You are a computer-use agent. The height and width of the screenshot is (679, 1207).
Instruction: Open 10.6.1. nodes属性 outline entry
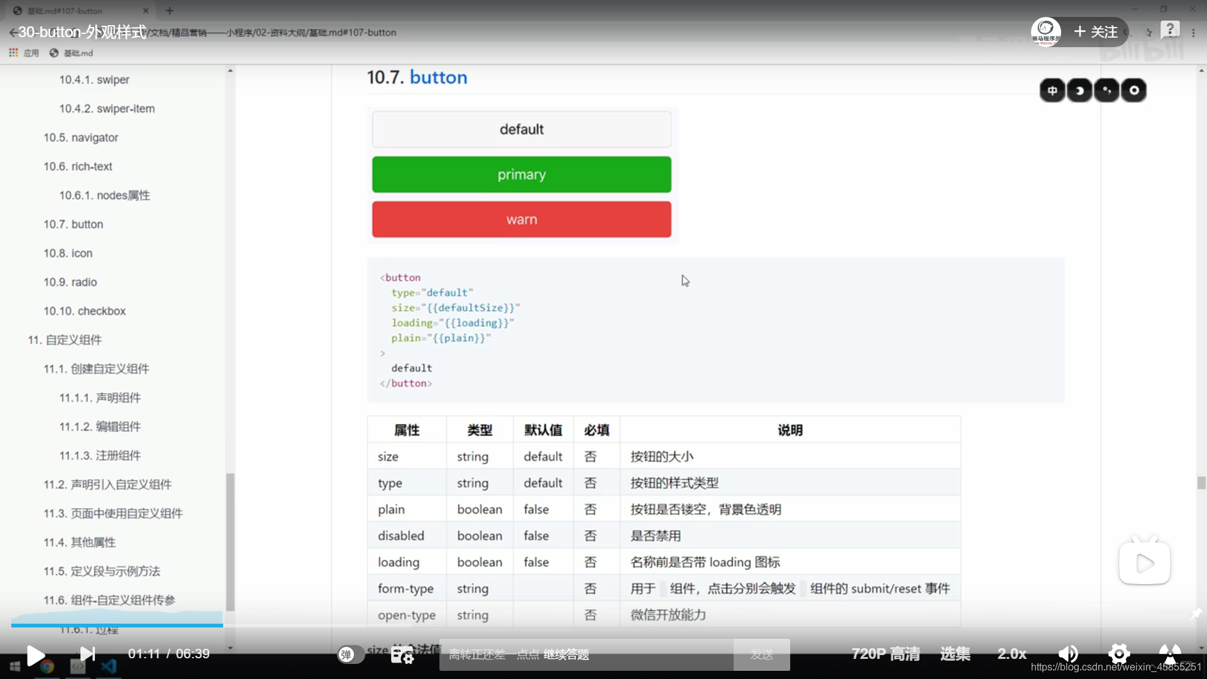pos(104,196)
